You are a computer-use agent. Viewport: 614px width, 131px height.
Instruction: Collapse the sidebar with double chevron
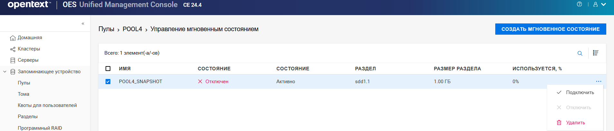pos(83,23)
